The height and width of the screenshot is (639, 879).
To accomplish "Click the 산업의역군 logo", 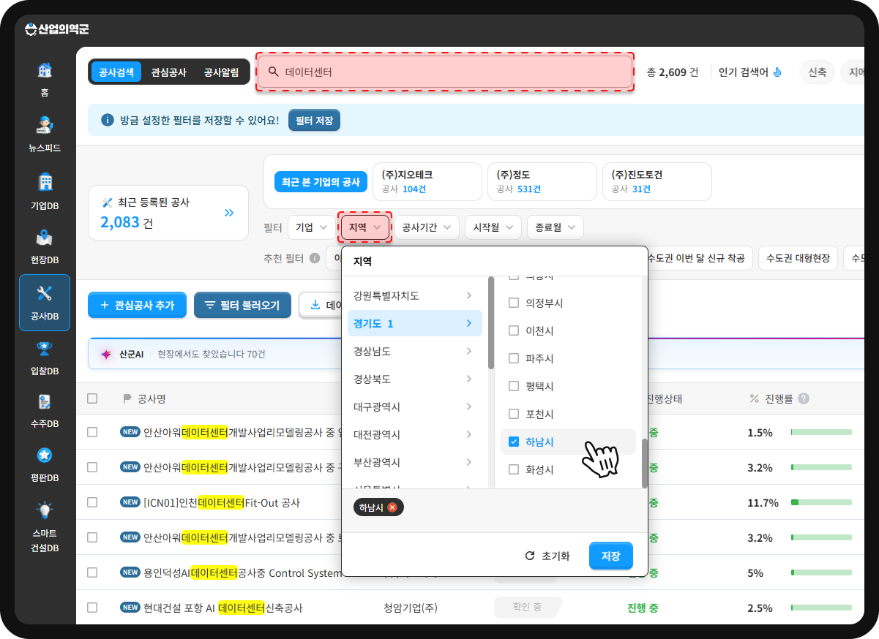I will [x=56, y=29].
